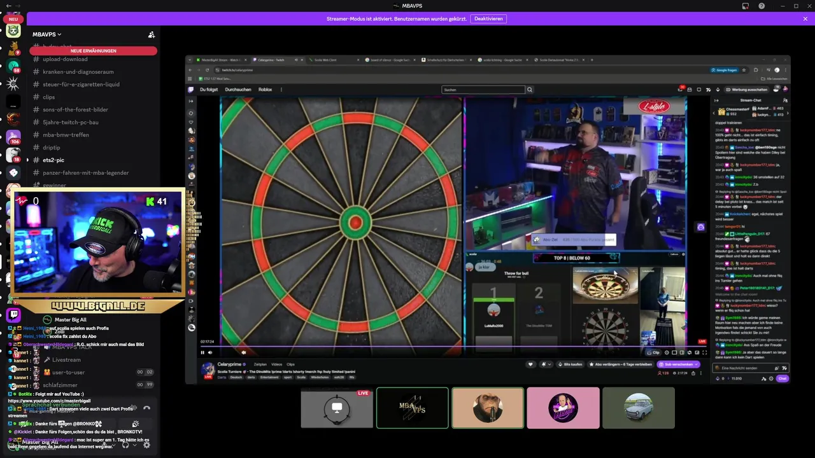The height and width of the screenshot is (458, 815).
Task: Open the Twitch whispers icon in top bar
Action: tap(699, 90)
